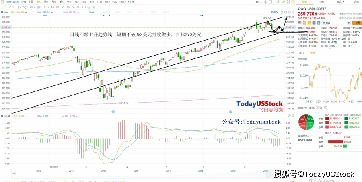Switch to 分时 intraday chart

[x=24, y=2]
